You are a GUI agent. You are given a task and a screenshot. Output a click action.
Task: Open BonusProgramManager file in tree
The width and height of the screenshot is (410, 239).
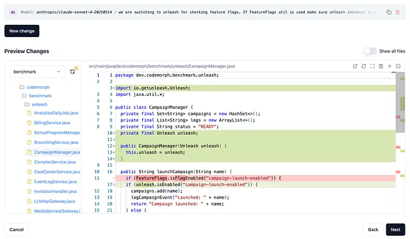[57, 132]
